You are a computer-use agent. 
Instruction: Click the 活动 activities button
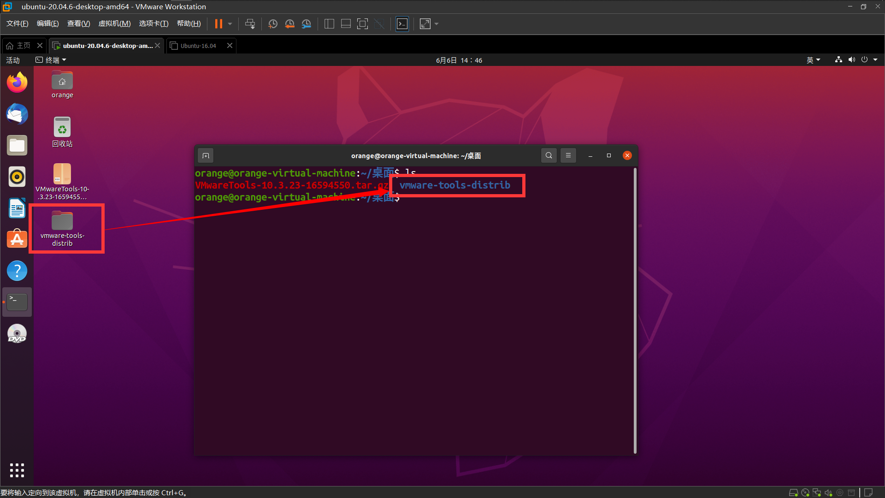click(x=13, y=60)
